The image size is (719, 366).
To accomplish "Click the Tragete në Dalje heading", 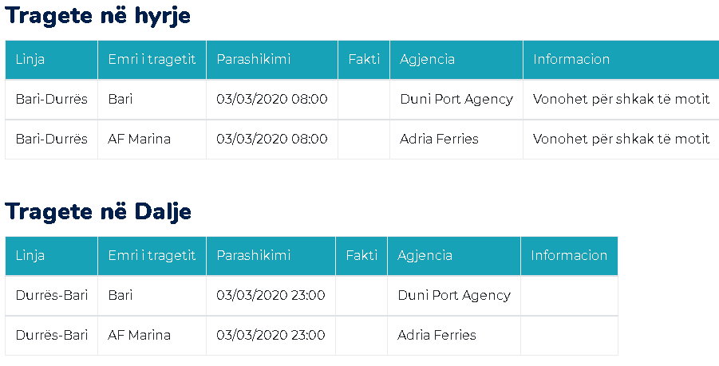I will point(98,211).
